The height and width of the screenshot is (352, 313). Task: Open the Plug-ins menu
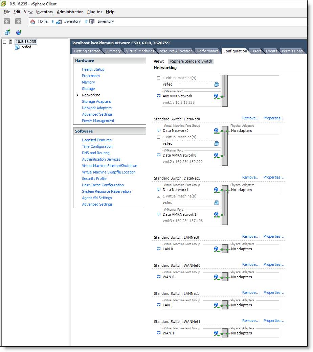94,12
